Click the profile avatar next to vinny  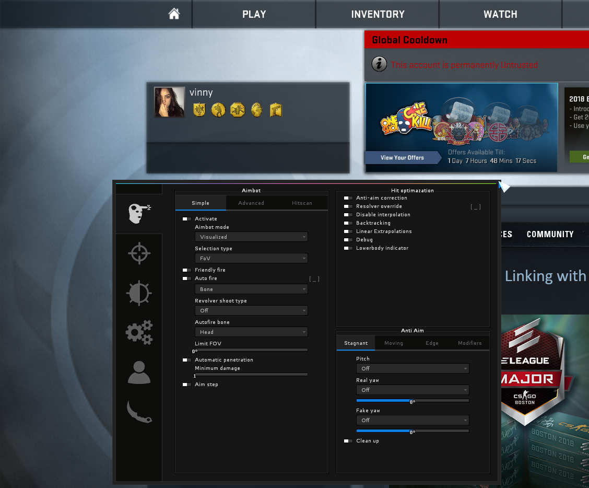[169, 102]
